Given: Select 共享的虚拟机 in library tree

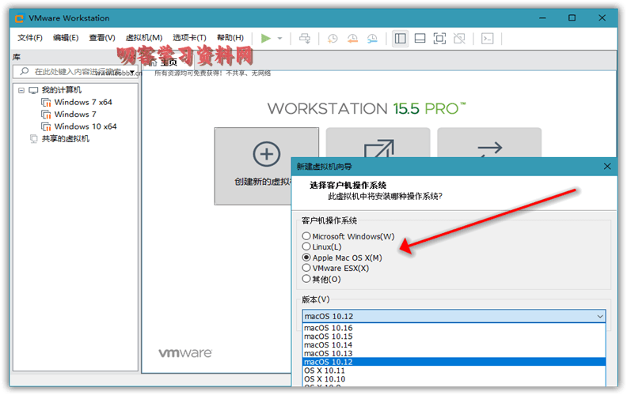Looking at the screenshot, I should click(x=60, y=139).
